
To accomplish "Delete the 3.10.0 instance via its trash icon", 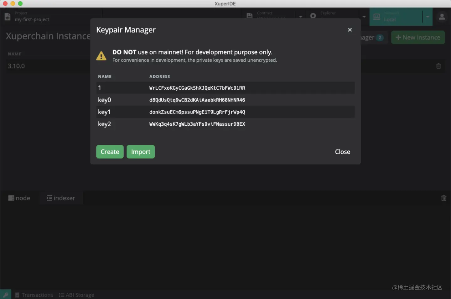I will 438,66.
